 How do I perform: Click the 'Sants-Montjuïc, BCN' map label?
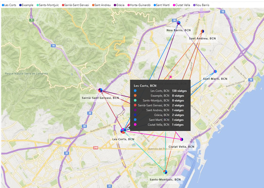coord(165,179)
